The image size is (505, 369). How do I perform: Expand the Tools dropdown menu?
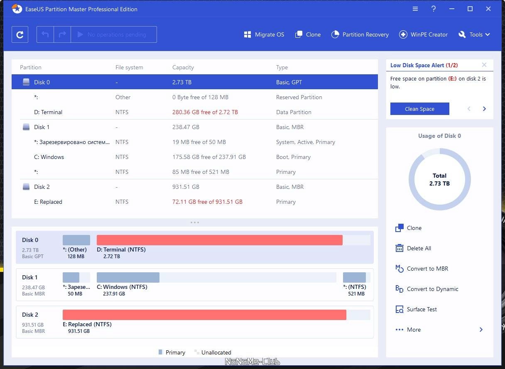[x=474, y=34]
